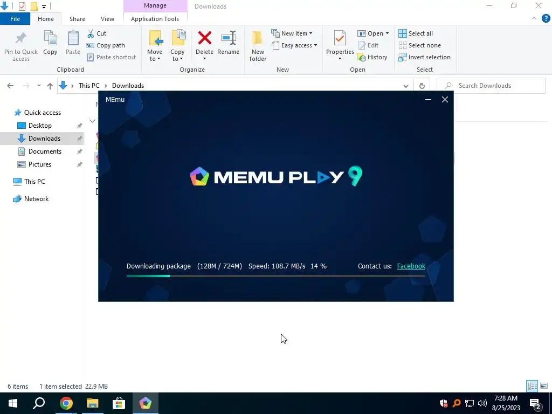Switch to the Home ribbon tab
The height and width of the screenshot is (414, 552).
pyautogui.click(x=46, y=19)
